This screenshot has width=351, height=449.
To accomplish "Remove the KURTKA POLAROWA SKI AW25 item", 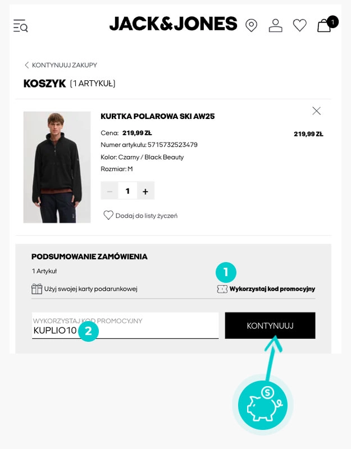I will click(316, 111).
